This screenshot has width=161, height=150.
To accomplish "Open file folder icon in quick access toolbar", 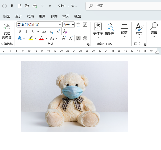I will click(x=27, y=6).
